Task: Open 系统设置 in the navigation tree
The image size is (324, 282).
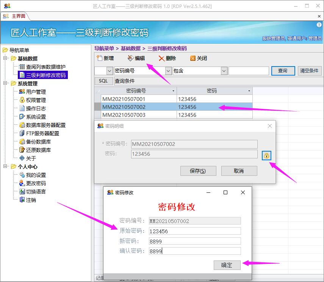Action: click(33, 117)
